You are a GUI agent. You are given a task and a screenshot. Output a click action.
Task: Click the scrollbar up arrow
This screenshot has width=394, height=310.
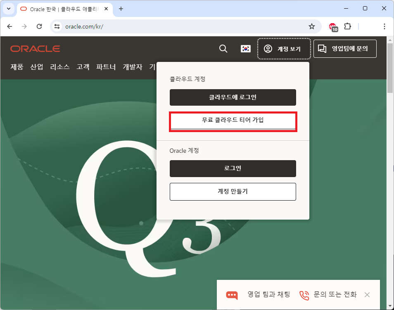[390, 40]
